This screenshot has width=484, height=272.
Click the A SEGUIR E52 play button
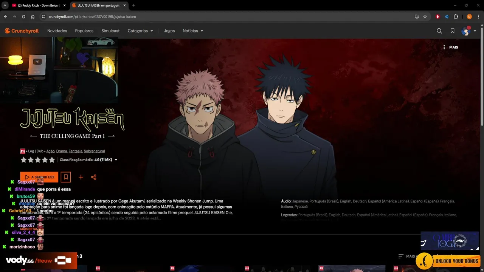[x=39, y=177]
